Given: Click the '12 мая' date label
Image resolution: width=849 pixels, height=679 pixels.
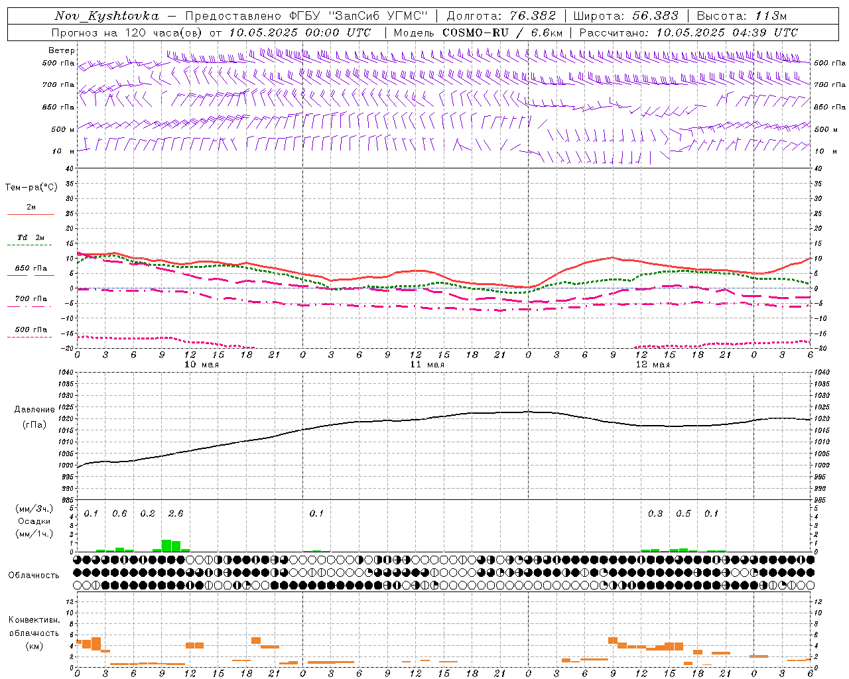Looking at the screenshot, I should [653, 365].
